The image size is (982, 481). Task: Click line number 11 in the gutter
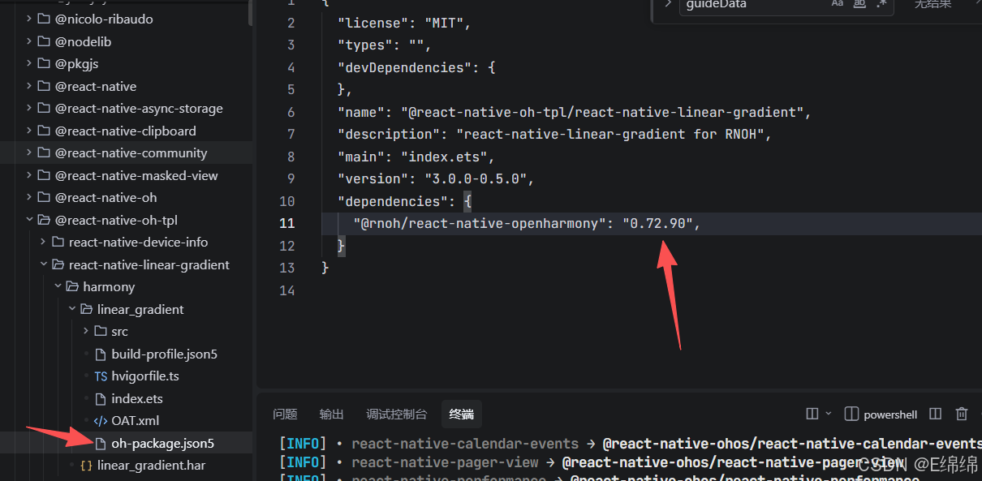(286, 223)
